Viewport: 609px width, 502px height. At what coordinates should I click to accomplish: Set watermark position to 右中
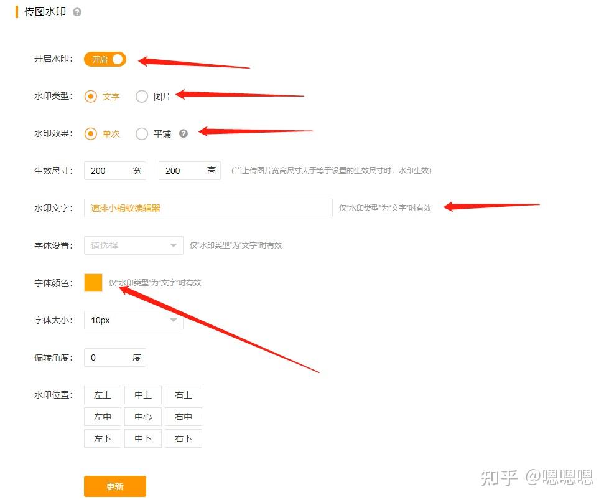[x=184, y=417]
